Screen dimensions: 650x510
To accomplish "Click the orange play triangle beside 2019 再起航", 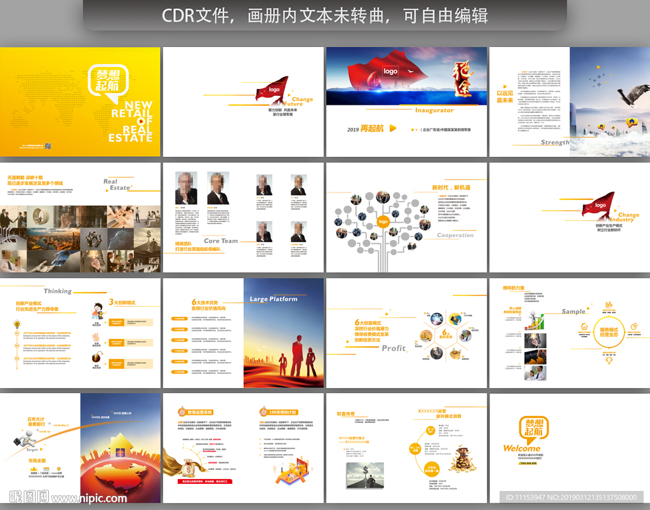I will pyautogui.click(x=393, y=128).
